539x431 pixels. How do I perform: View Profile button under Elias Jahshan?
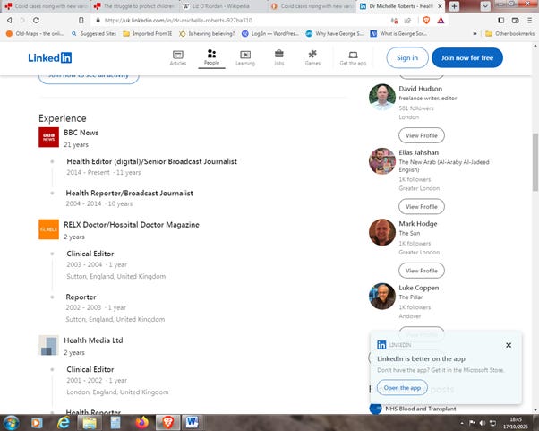point(422,206)
